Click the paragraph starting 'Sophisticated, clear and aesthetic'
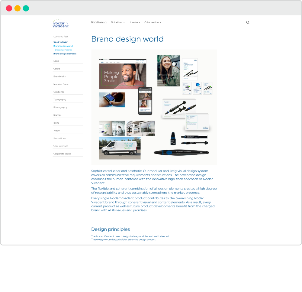 pos(152,177)
